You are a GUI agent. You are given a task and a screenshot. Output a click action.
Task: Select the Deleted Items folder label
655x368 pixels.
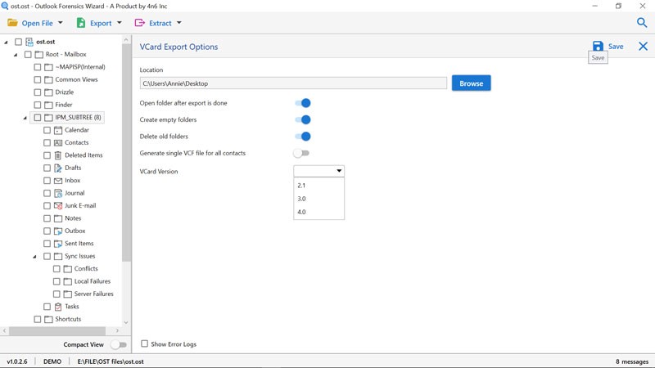pyautogui.click(x=84, y=155)
